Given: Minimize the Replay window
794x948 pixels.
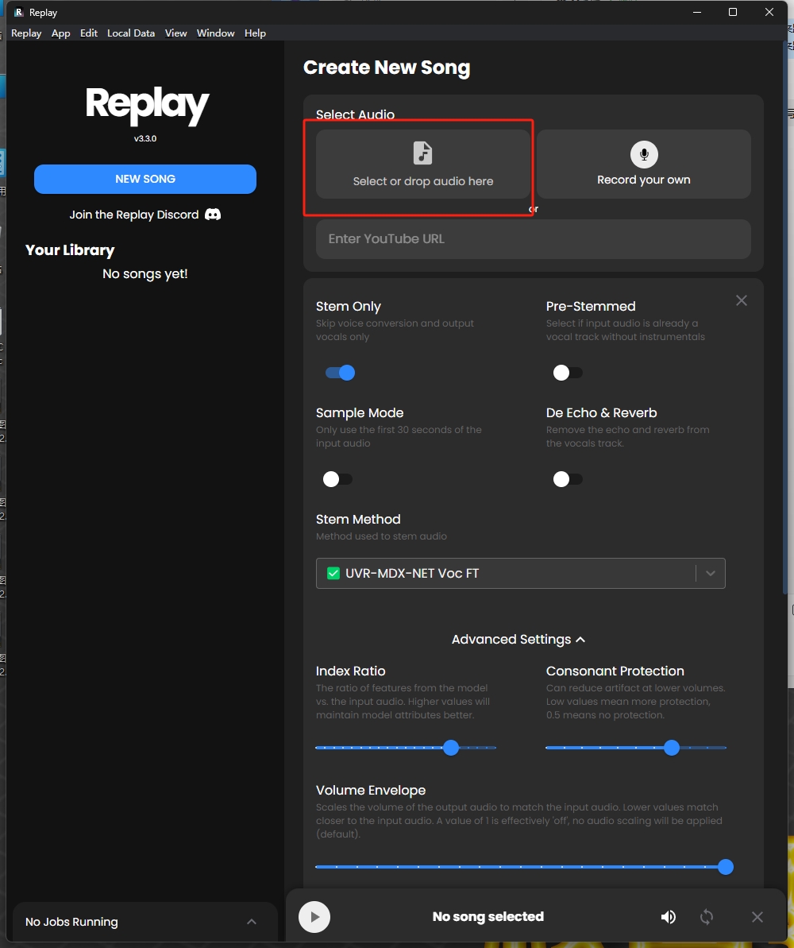Looking at the screenshot, I should (697, 12).
